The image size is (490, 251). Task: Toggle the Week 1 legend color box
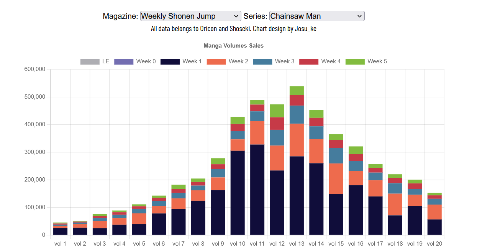tap(170, 61)
